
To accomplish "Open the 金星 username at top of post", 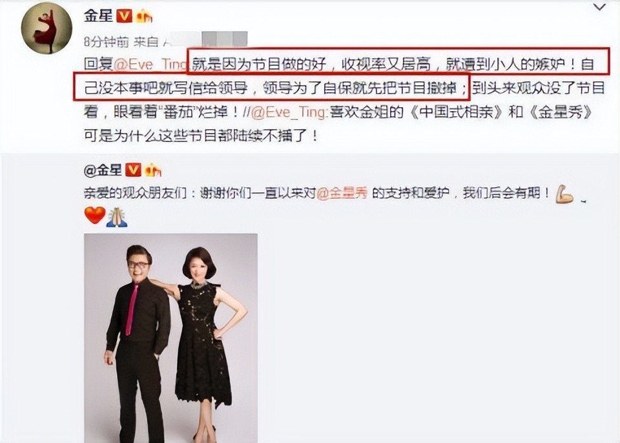I will coord(98,15).
